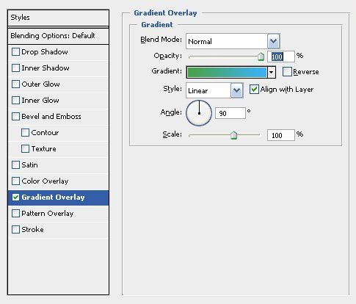Toggle the Reverse gradient checkbox
This screenshot has width=356, height=304.
[x=287, y=72]
